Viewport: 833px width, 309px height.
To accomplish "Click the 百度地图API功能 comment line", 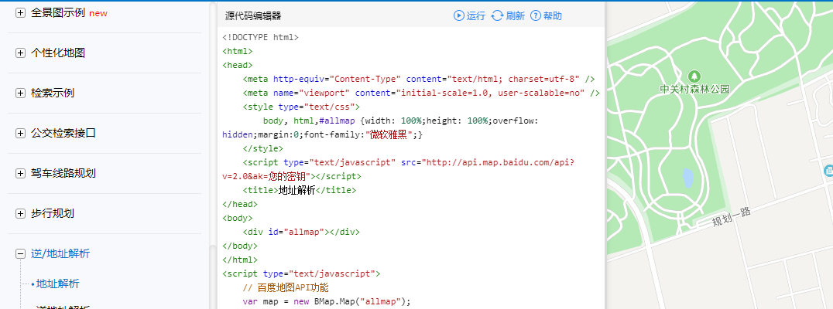I will pyautogui.click(x=286, y=288).
